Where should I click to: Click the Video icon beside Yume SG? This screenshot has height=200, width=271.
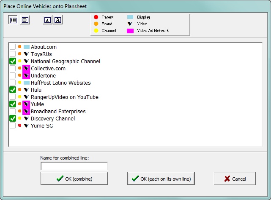[x=26, y=125]
